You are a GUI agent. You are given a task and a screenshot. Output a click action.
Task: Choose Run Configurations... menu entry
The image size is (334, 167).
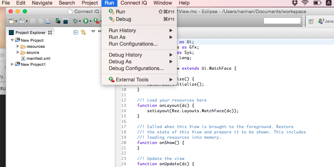coord(139,44)
